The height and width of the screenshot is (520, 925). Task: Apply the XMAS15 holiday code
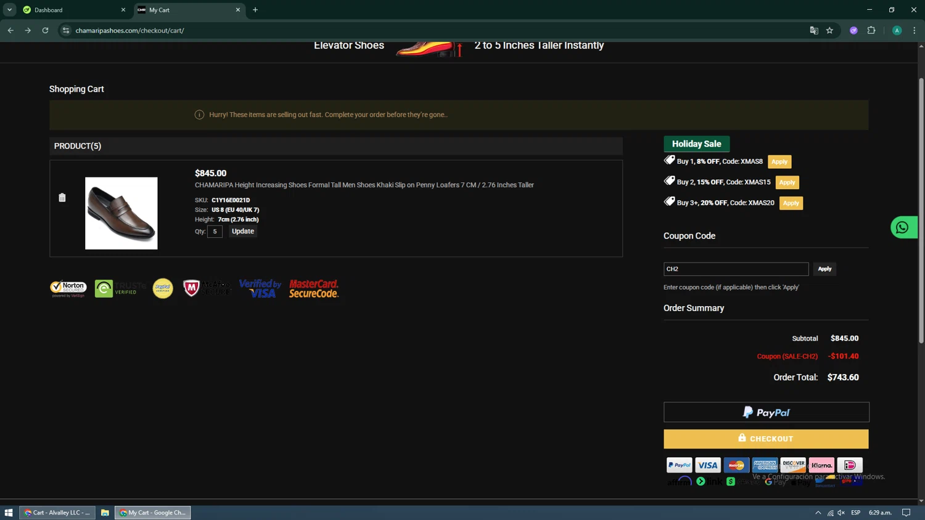[787, 182]
